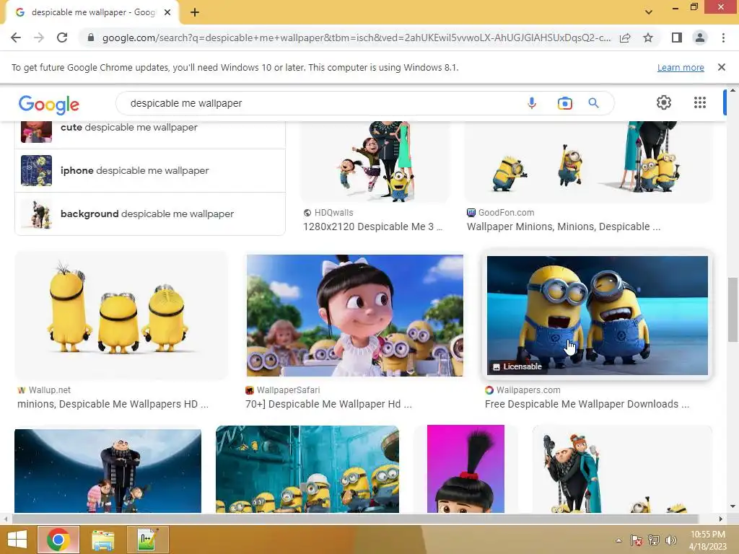Open the crowd of minions lab thumbnail
The width and height of the screenshot is (739, 554).
tap(307, 469)
